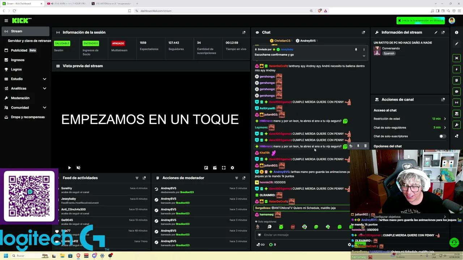Pop out the Acciones de canal panel
Image resolution: width=463 pixels, height=260 pixels.
tap(443, 100)
